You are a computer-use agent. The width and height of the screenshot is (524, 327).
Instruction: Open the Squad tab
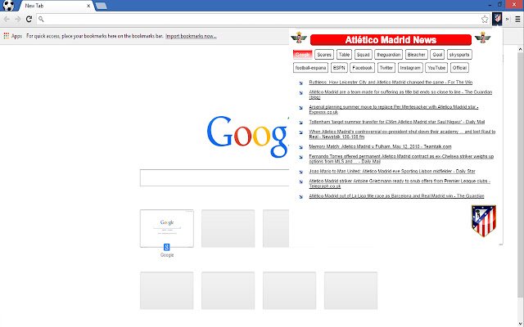click(363, 55)
